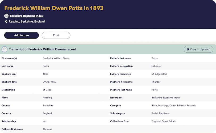Select the St Giles description value
216x133 pixels.
pos(47,90)
